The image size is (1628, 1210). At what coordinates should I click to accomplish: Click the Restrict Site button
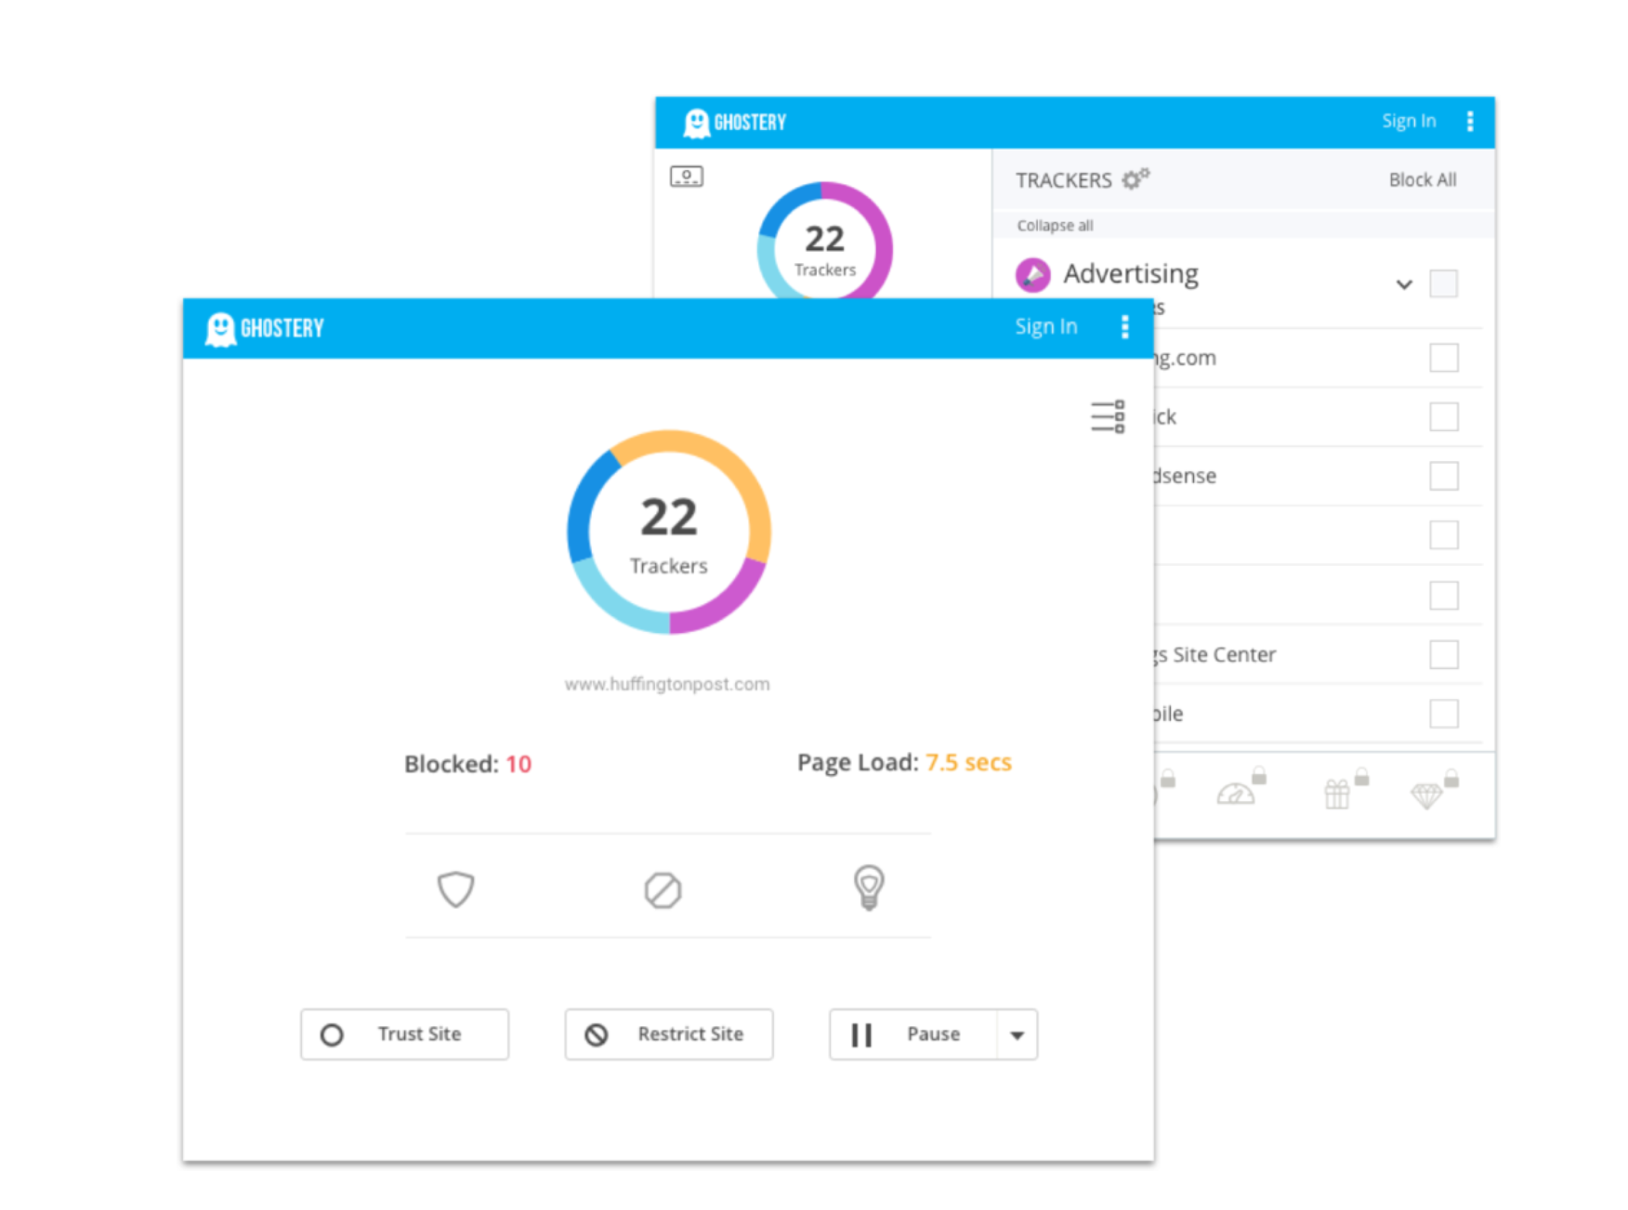click(x=668, y=1034)
